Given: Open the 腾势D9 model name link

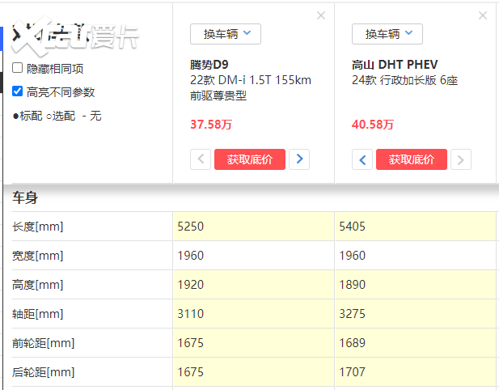Looking at the screenshot, I should point(209,65).
